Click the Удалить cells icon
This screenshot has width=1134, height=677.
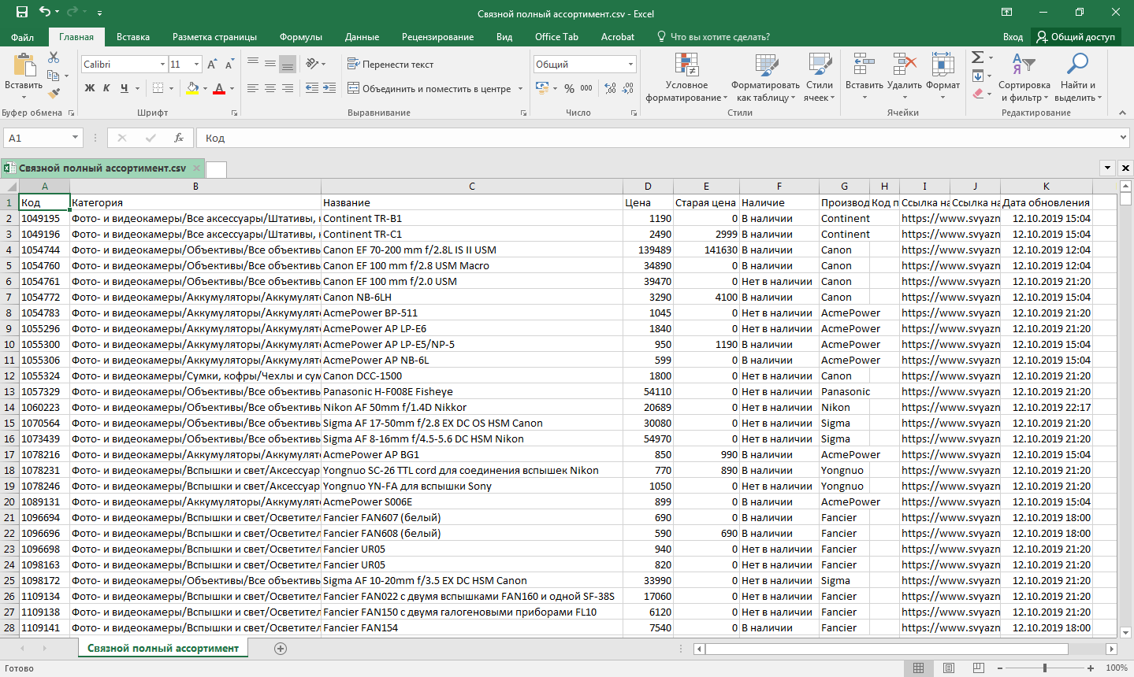[905, 65]
